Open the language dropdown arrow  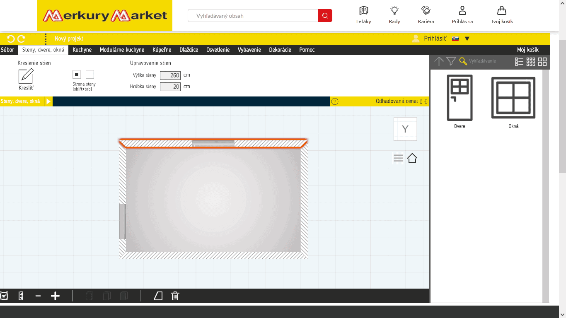click(x=467, y=39)
